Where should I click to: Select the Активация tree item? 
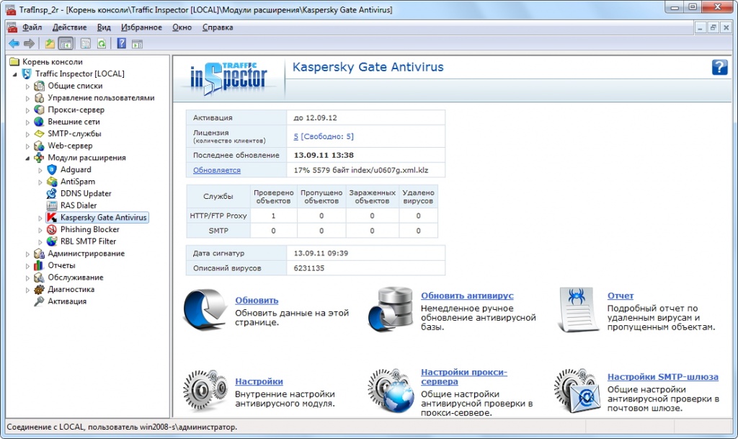pos(67,301)
